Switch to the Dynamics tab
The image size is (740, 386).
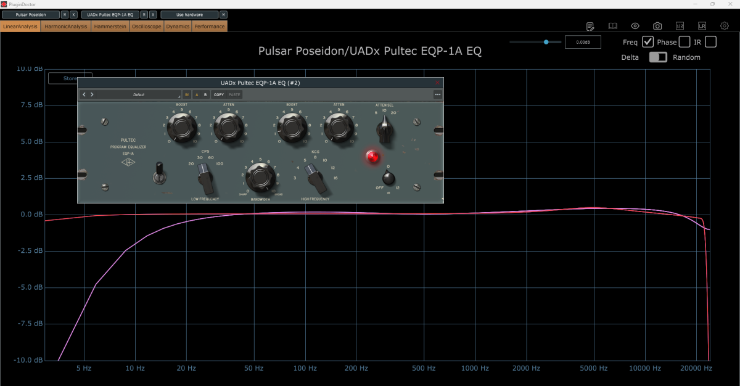178,27
